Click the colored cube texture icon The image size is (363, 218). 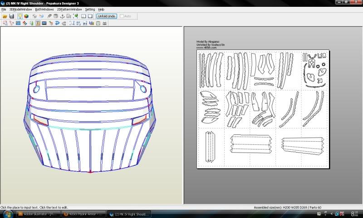click(26, 16)
